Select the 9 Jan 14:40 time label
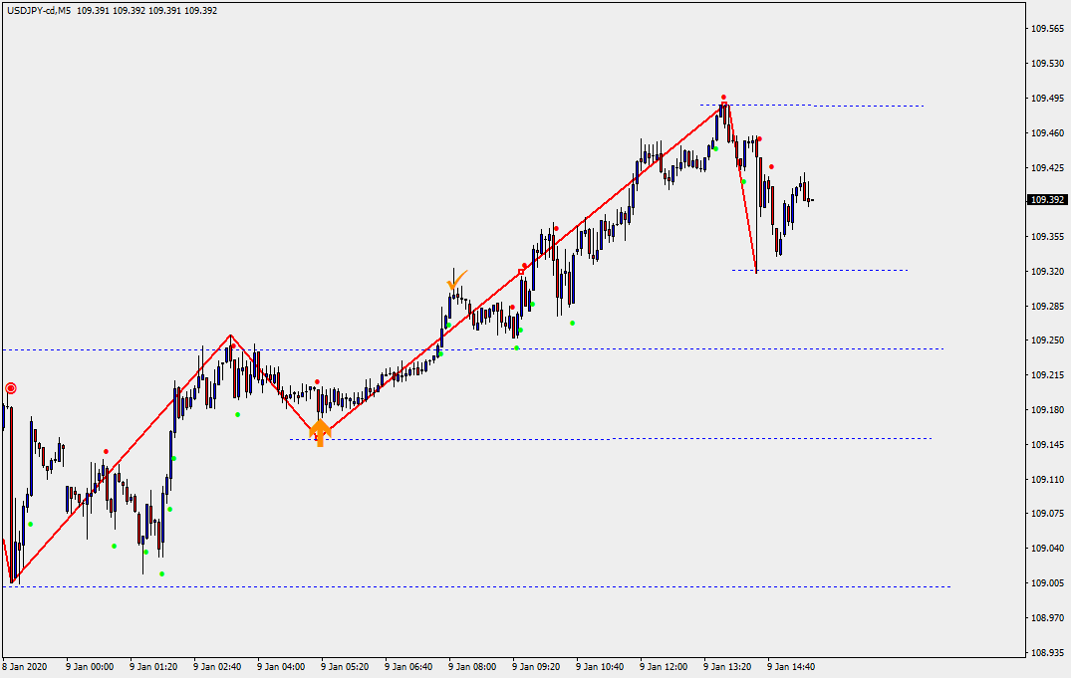 [791, 667]
